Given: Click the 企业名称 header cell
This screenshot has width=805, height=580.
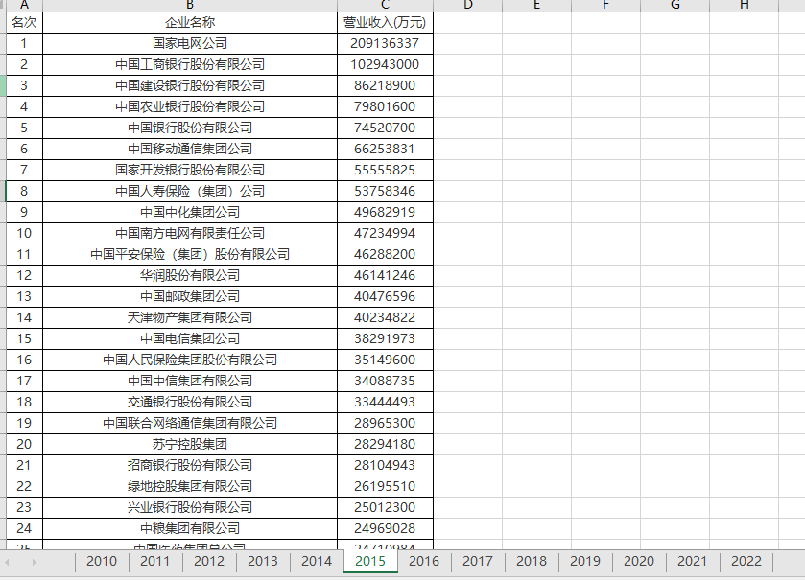Looking at the screenshot, I should point(190,23).
